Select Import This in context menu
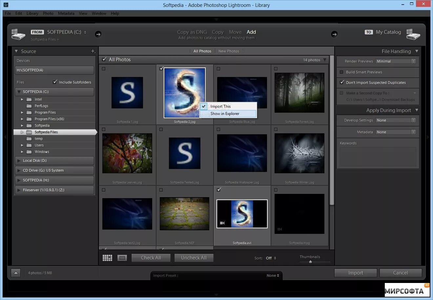The image size is (433, 300). click(228, 106)
